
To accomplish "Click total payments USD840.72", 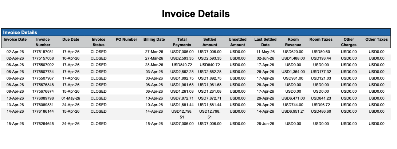I will [182, 65].
